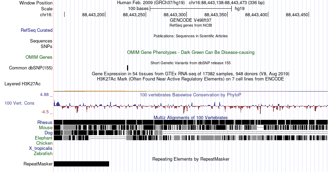
Task: Click the Sequences track label
Action: pos(41,41)
